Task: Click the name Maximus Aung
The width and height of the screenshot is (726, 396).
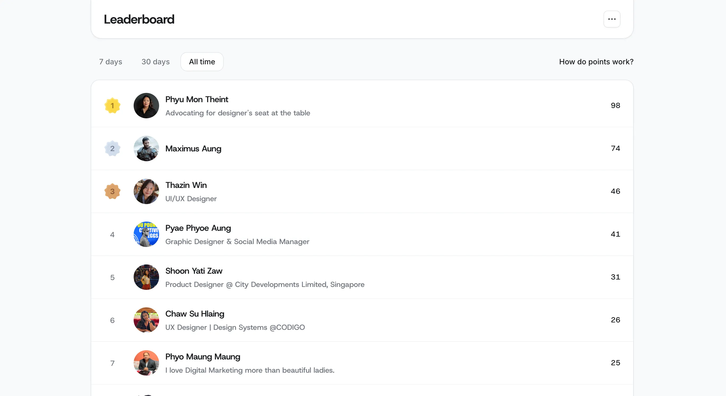Action: [x=193, y=148]
